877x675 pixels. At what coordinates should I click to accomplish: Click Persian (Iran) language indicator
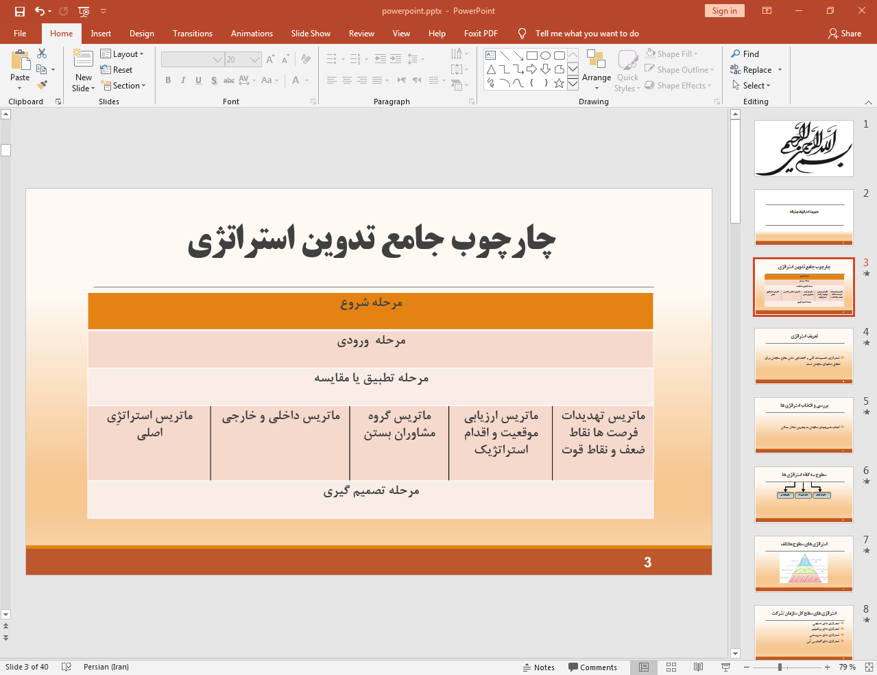tap(106, 667)
